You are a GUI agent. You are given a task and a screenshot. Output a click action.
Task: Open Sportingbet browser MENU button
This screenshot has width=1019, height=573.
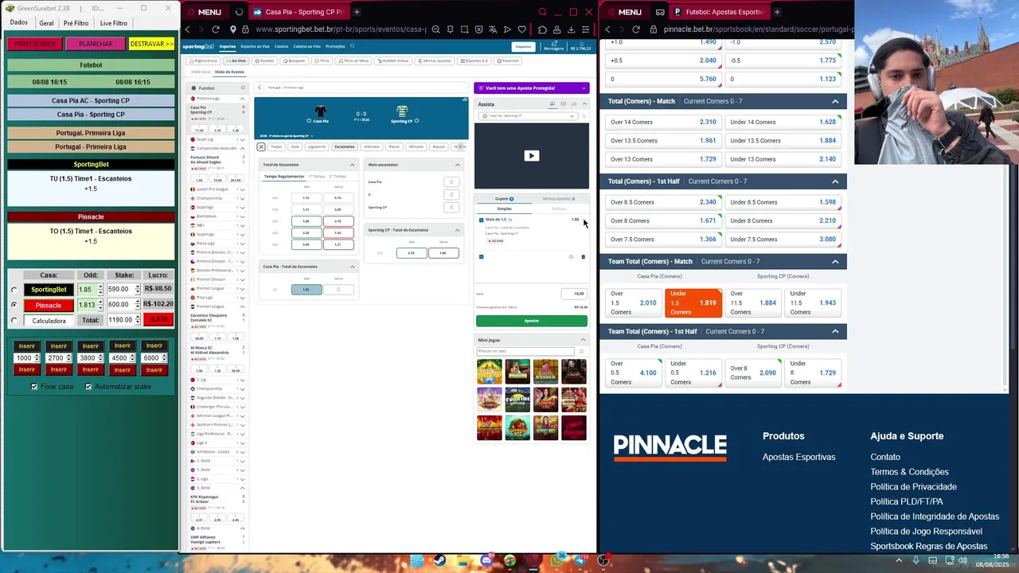point(204,12)
